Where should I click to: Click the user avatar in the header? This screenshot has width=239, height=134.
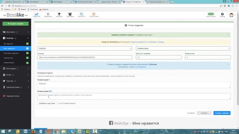coord(232,15)
